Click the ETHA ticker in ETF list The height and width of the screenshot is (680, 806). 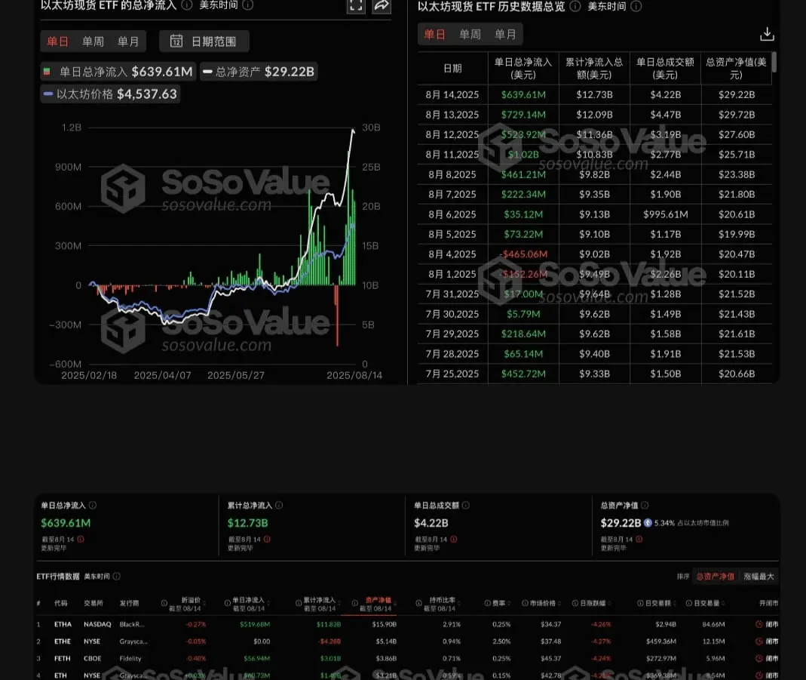pos(63,624)
